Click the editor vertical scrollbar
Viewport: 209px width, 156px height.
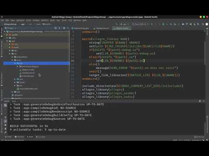tap(205, 53)
